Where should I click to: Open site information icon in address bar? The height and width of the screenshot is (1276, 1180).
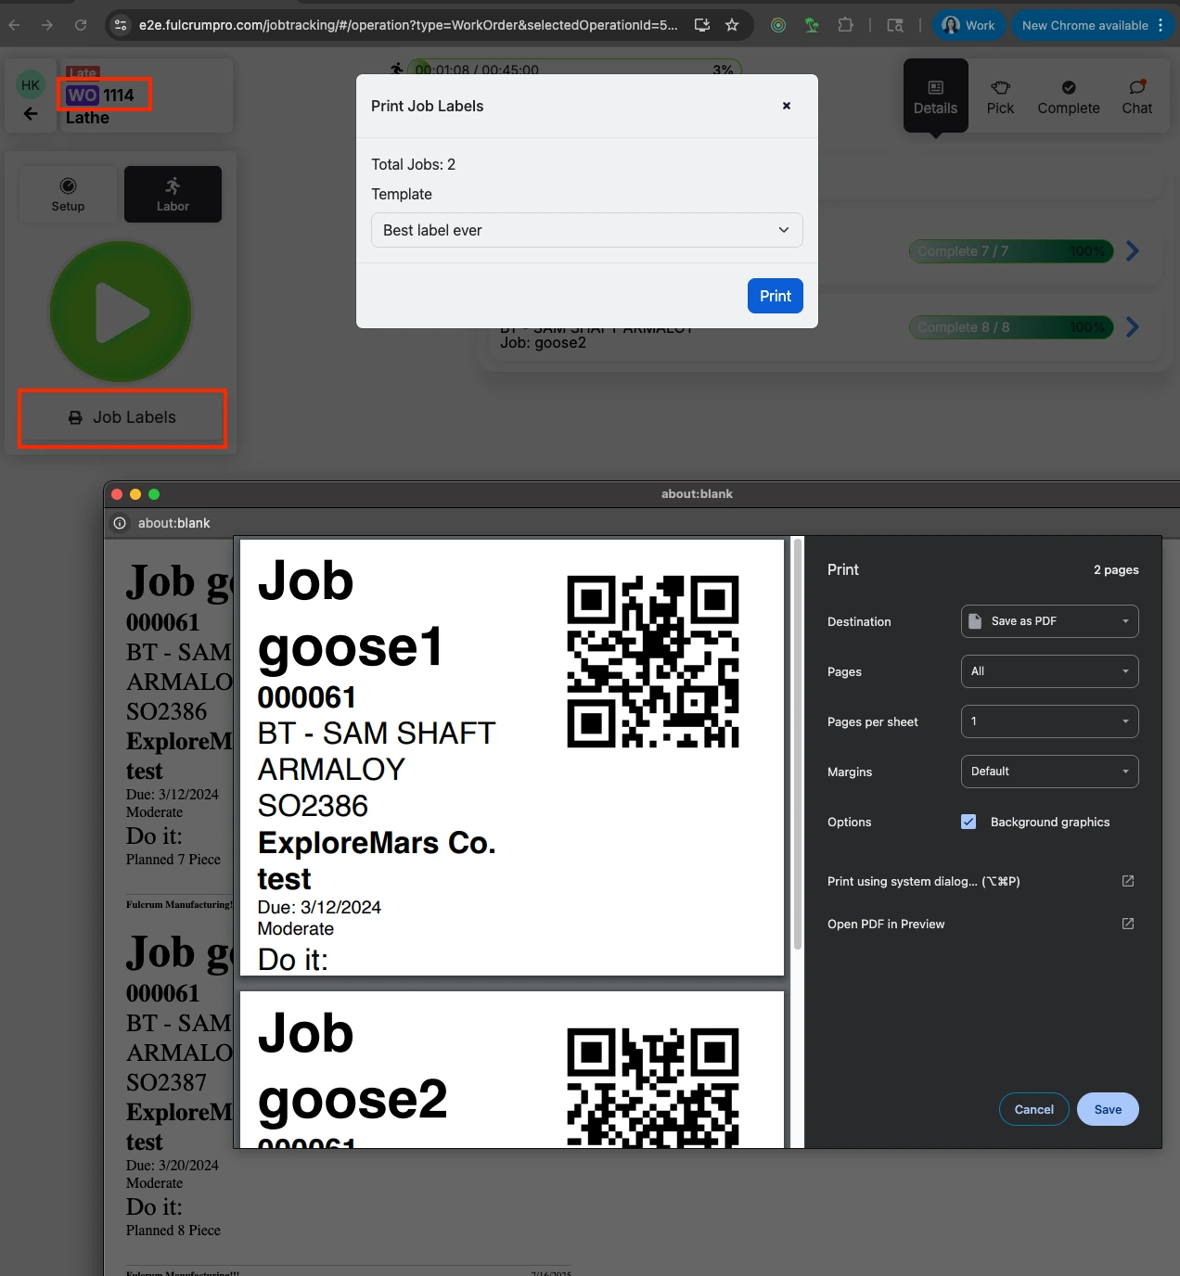[x=121, y=25]
